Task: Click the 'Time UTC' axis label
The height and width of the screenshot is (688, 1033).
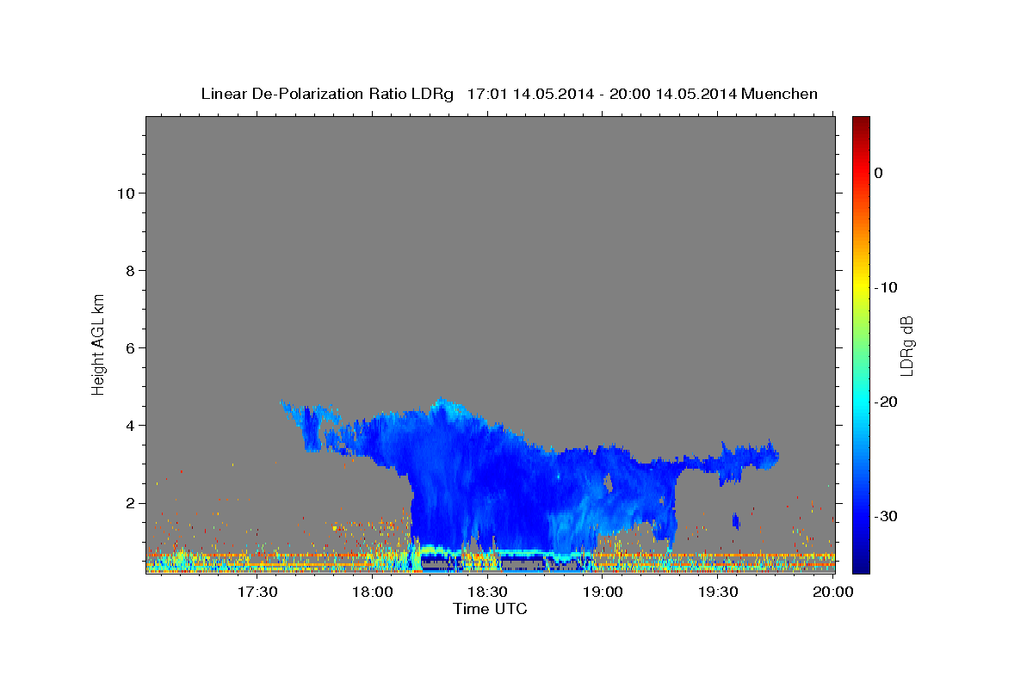Action: click(x=490, y=610)
